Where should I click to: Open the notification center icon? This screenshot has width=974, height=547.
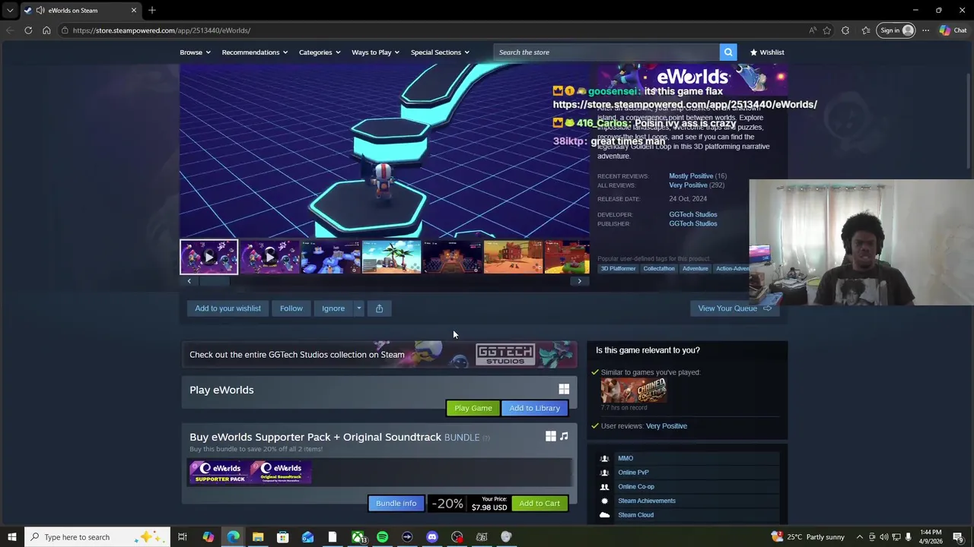[959, 537]
